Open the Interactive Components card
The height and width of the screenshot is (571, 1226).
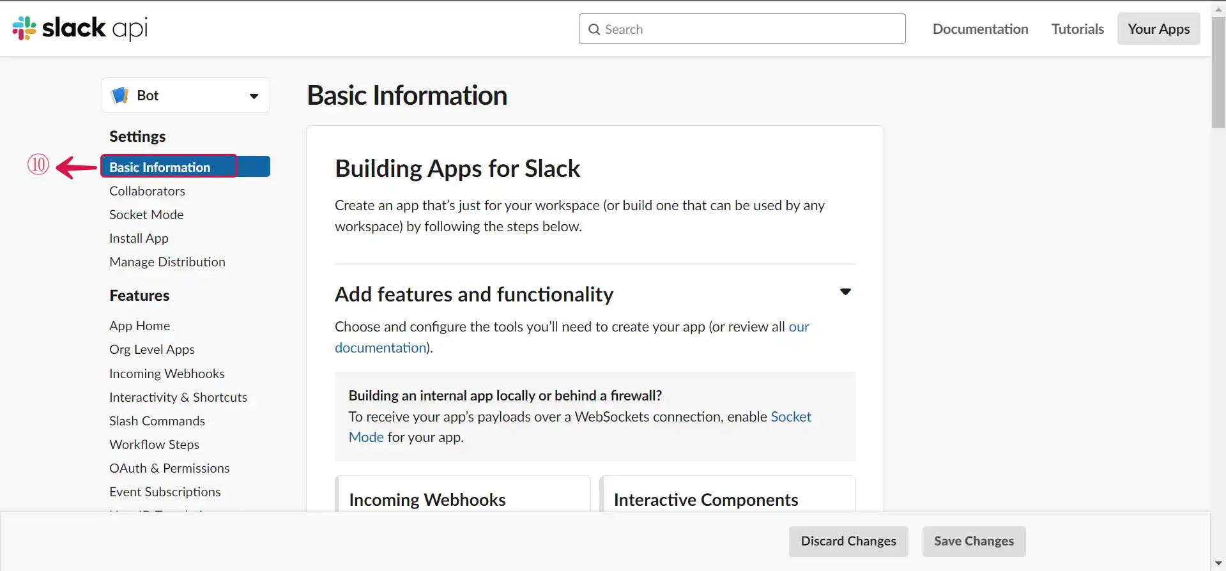point(728,493)
